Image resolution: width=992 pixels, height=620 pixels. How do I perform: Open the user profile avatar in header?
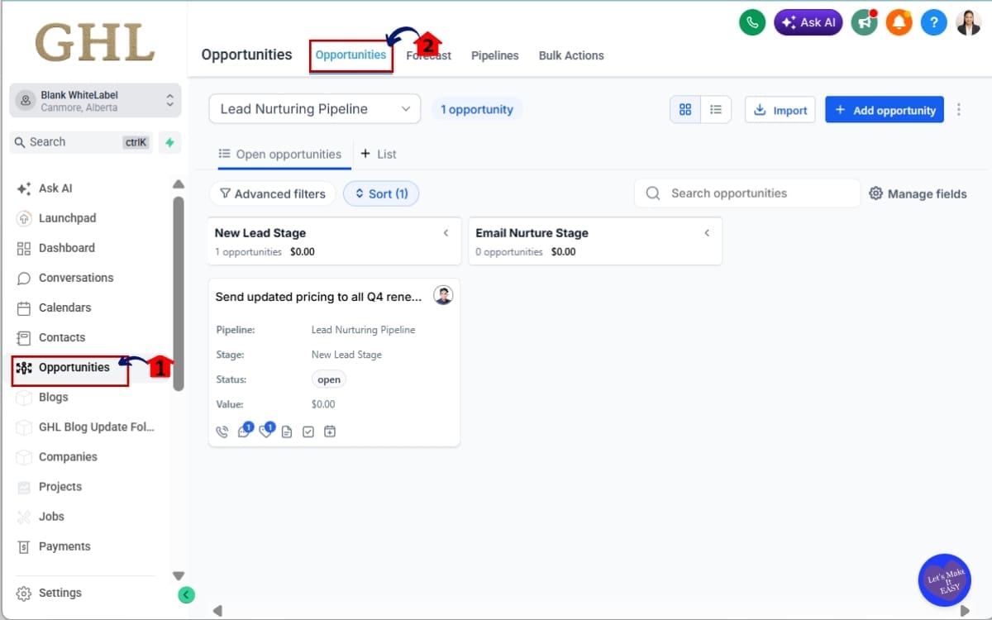coord(968,23)
